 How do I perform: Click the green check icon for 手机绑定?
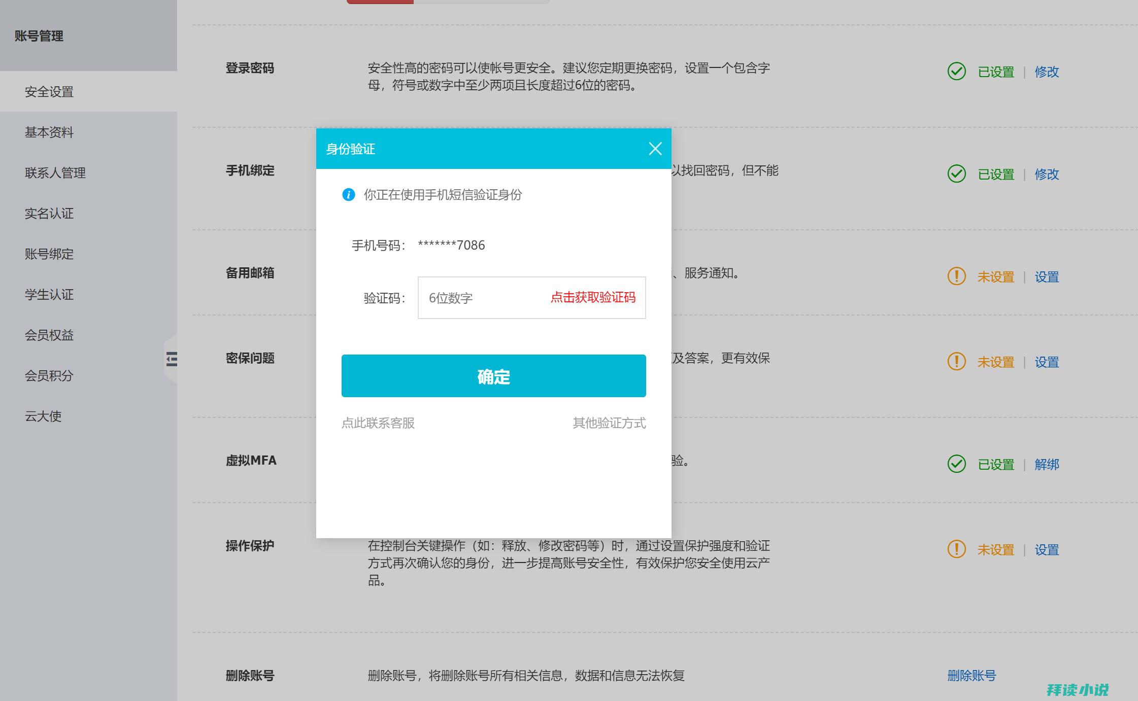point(957,174)
